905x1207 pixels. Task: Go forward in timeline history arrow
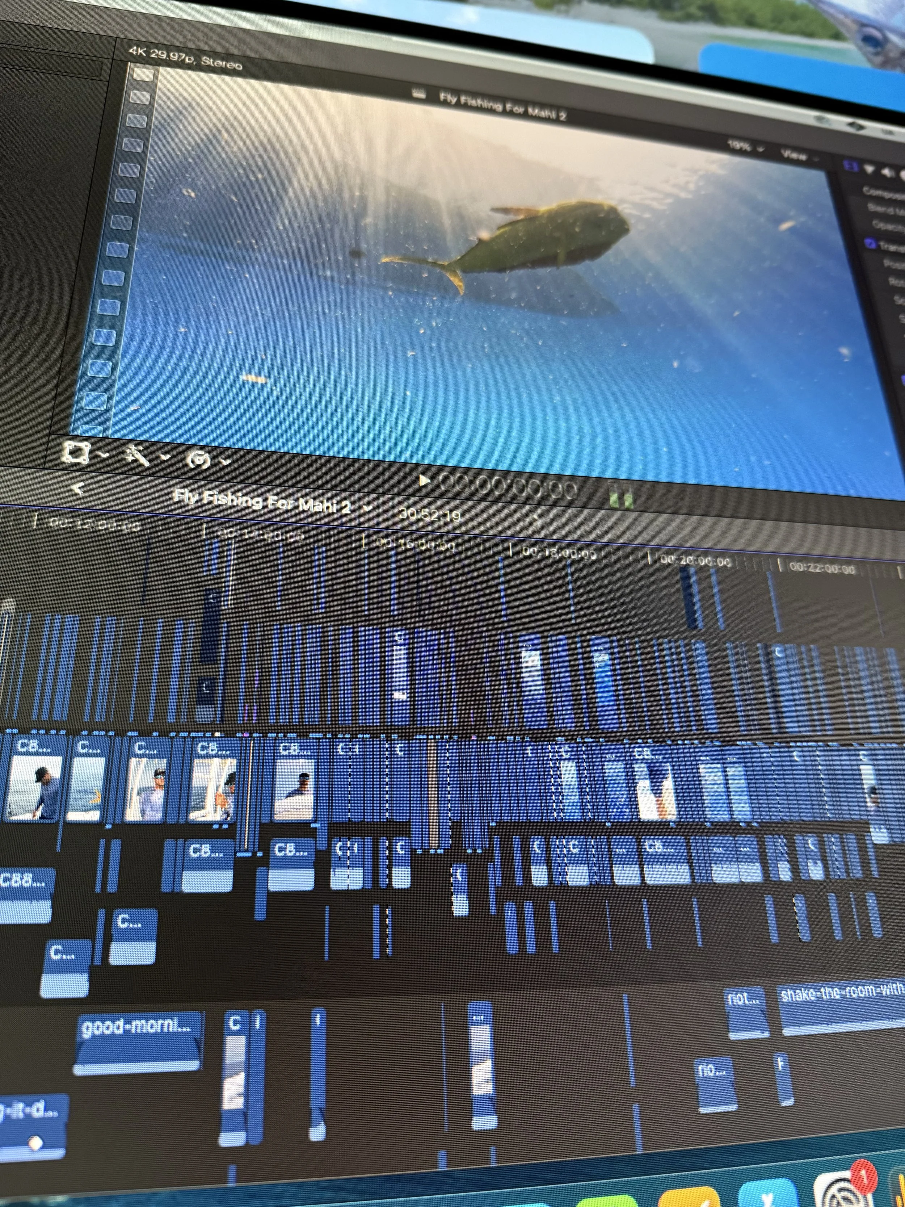pos(536,520)
